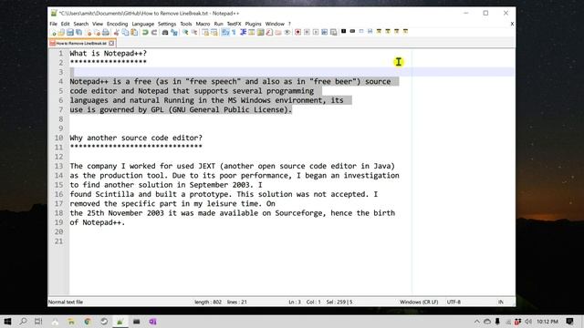
Task: Open Task View on the taskbar
Action: (38, 322)
